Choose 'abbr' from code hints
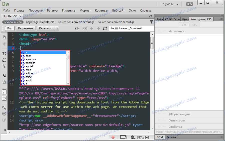This screenshot has width=225, height=141. tap(43, 56)
